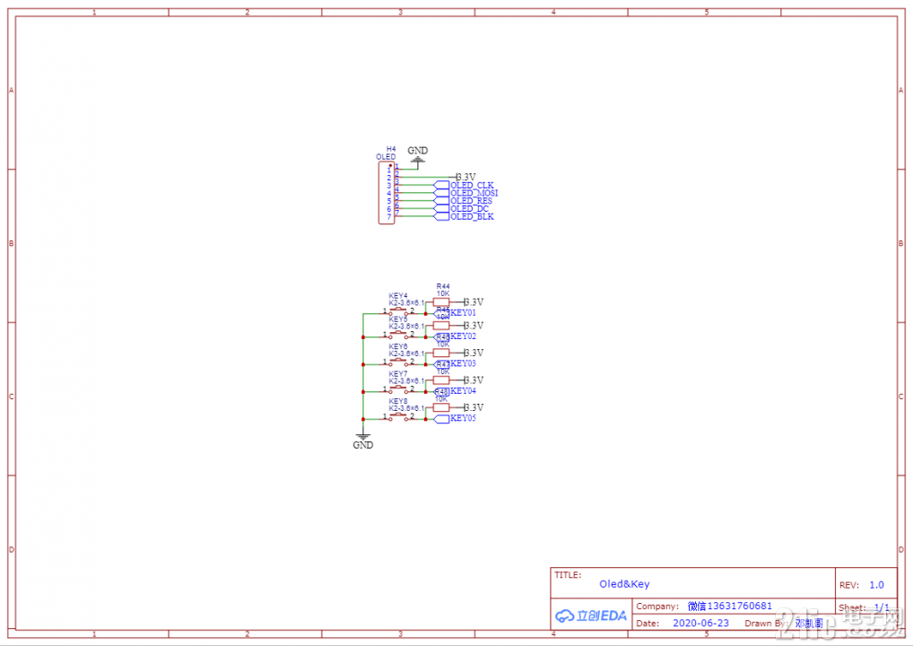Screen dimensions: 913x646
Task: Click the company value 微信13631760681
Action: (729, 606)
